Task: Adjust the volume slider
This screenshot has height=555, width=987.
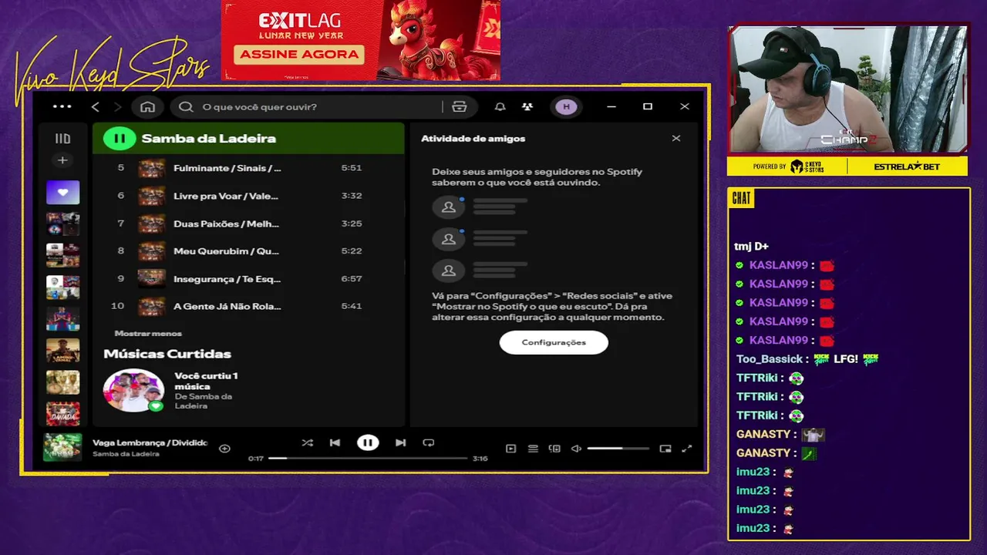Action: (618, 449)
